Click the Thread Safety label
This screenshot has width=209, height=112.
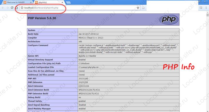click(35, 101)
